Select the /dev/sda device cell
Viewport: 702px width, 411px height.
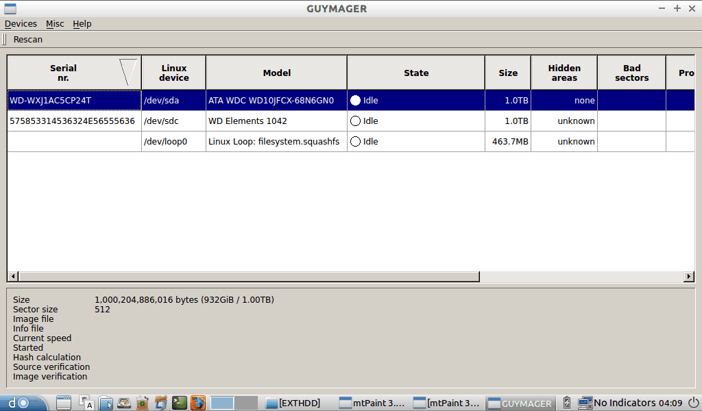[173, 101]
